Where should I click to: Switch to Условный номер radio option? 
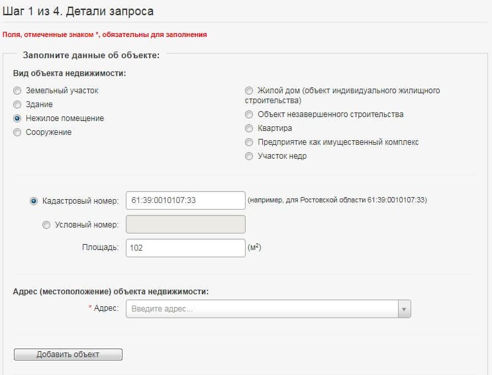tap(46, 225)
